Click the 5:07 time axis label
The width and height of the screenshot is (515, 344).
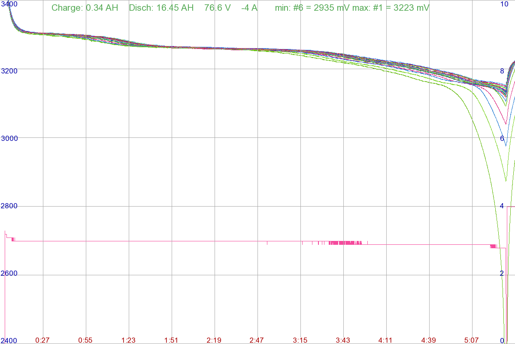coord(472,340)
